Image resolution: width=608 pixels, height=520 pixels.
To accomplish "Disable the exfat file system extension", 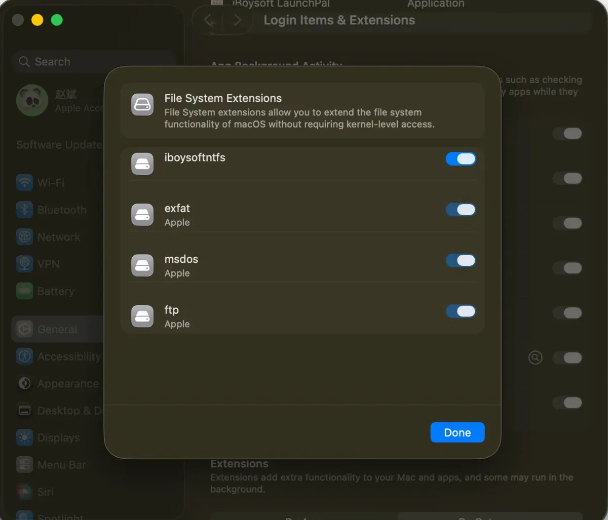I will coord(461,210).
